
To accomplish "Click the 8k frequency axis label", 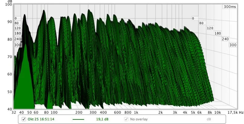I will tap(210, 112).
